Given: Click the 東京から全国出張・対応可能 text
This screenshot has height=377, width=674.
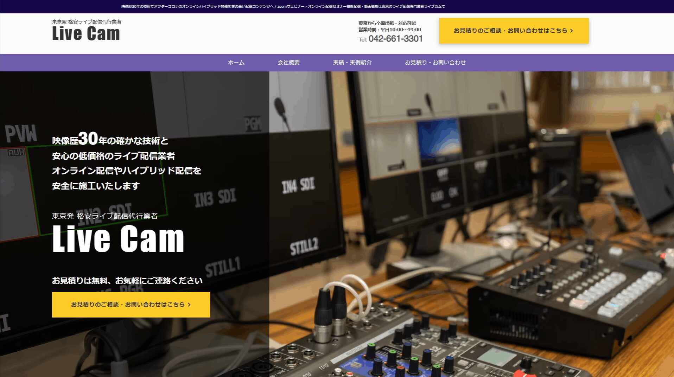Looking at the screenshot, I should [387, 23].
